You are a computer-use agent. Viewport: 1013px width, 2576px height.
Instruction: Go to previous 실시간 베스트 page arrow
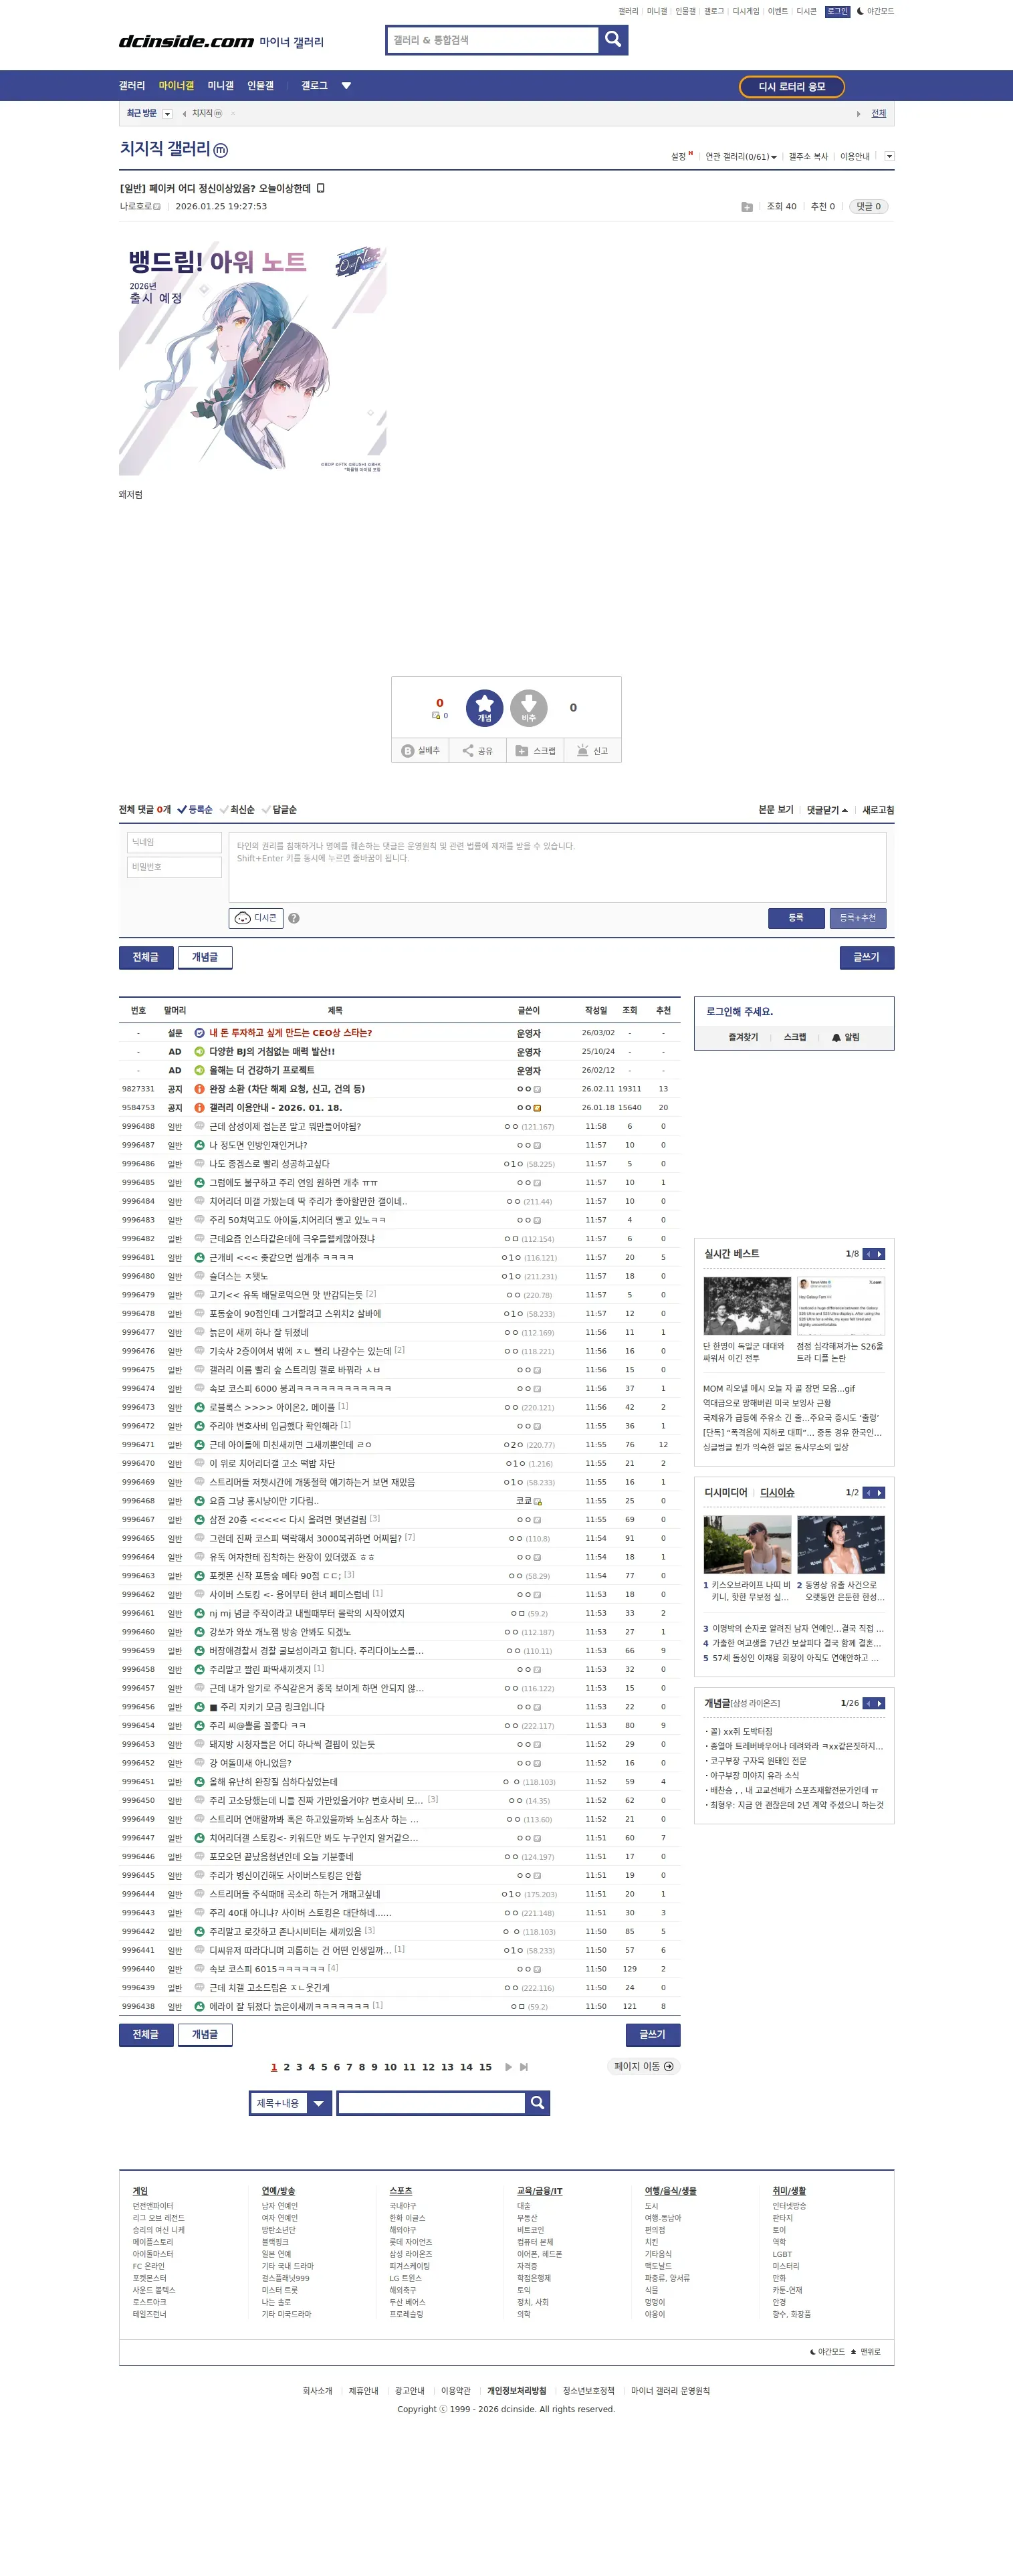pos(868,1254)
